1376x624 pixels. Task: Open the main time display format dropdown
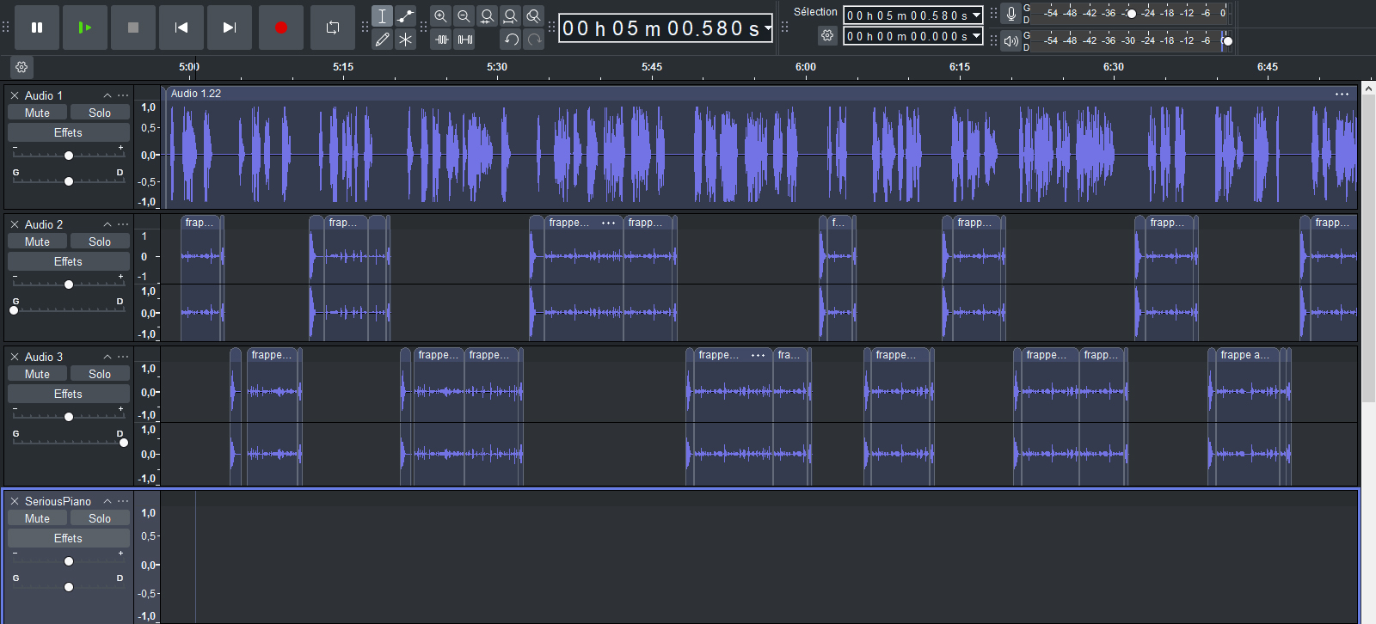pos(768,28)
